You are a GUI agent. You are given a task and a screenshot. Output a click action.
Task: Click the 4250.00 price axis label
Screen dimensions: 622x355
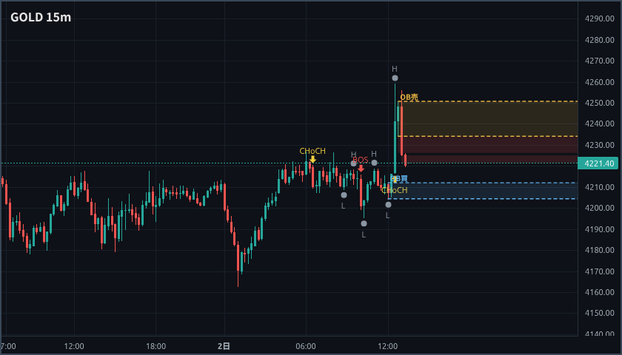599,103
